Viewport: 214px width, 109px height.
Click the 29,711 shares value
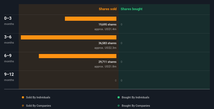[107, 62]
